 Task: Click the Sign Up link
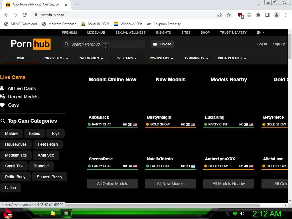(279, 44)
